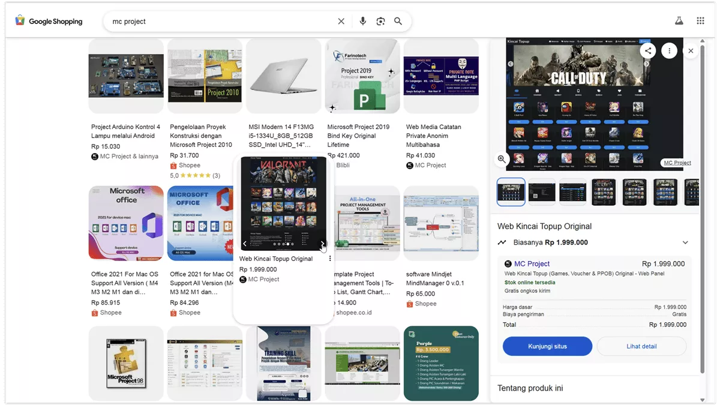View the 5-star rating for Microsoft Project 2010
This screenshot has height=405, width=720.
tap(196, 175)
